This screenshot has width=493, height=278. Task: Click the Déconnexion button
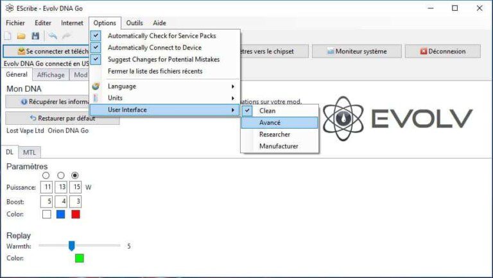tap(443, 51)
